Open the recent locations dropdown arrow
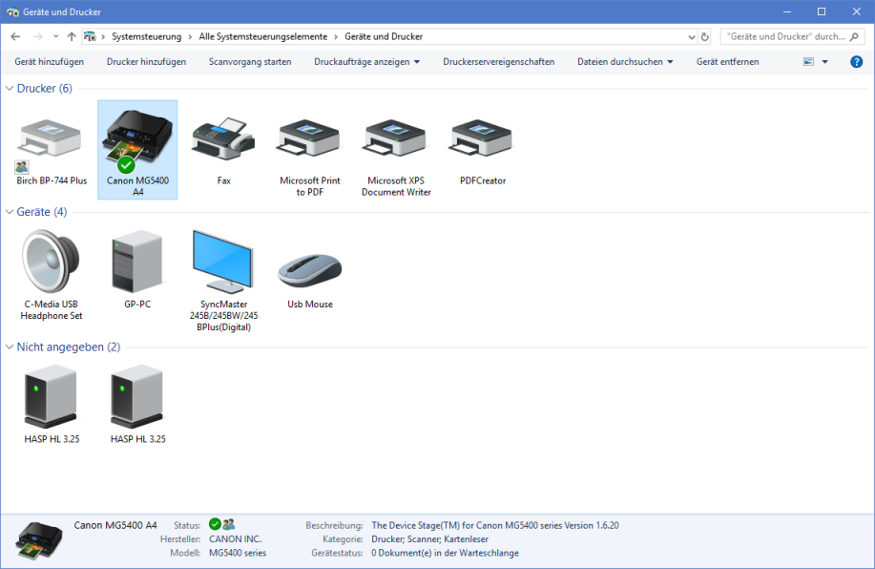This screenshot has width=875, height=569. coord(55,37)
